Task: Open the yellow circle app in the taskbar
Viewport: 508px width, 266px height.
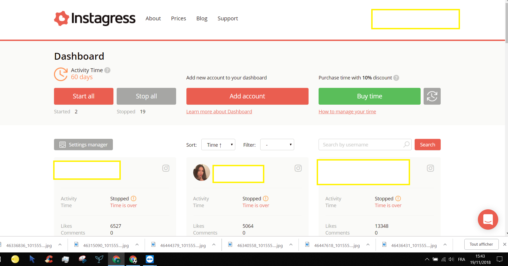Action: tap(15, 259)
